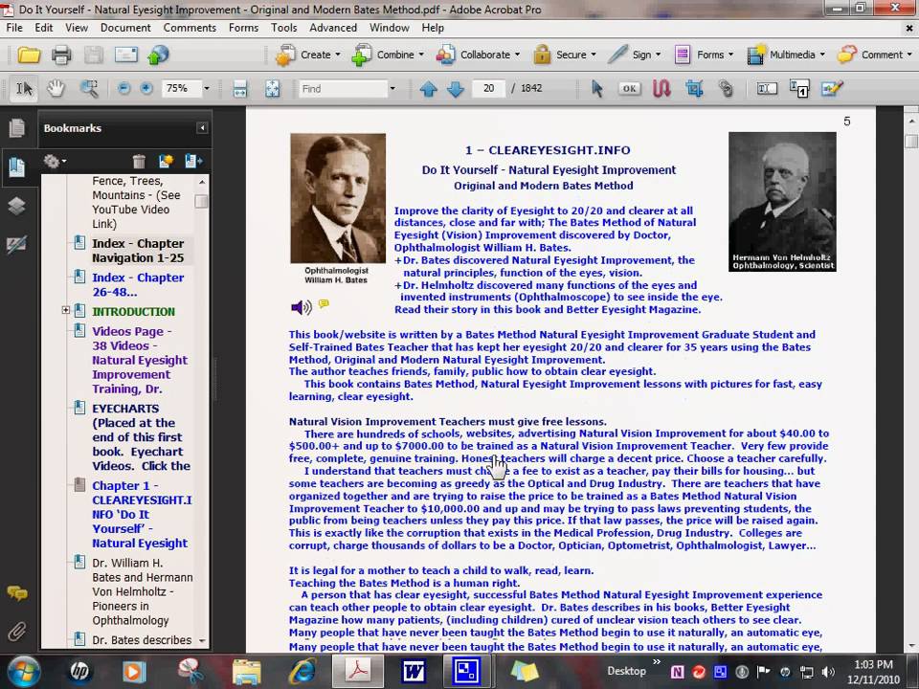This screenshot has height=689, width=919.
Task: Open bookmark Index - Chapter 26-48
Action: point(138,285)
